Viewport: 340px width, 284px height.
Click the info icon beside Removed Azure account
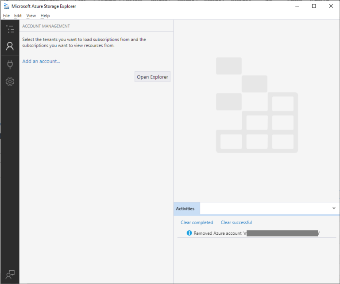click(189, 233)
